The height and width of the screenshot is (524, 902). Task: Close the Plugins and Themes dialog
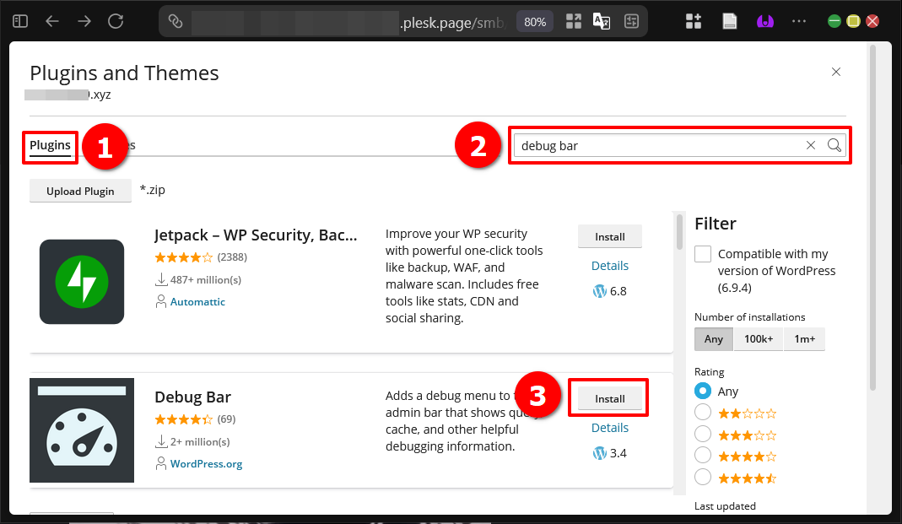tap(836, 72)
